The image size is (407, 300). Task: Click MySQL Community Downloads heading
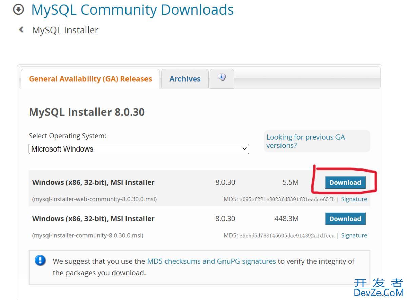pos(133,10)
